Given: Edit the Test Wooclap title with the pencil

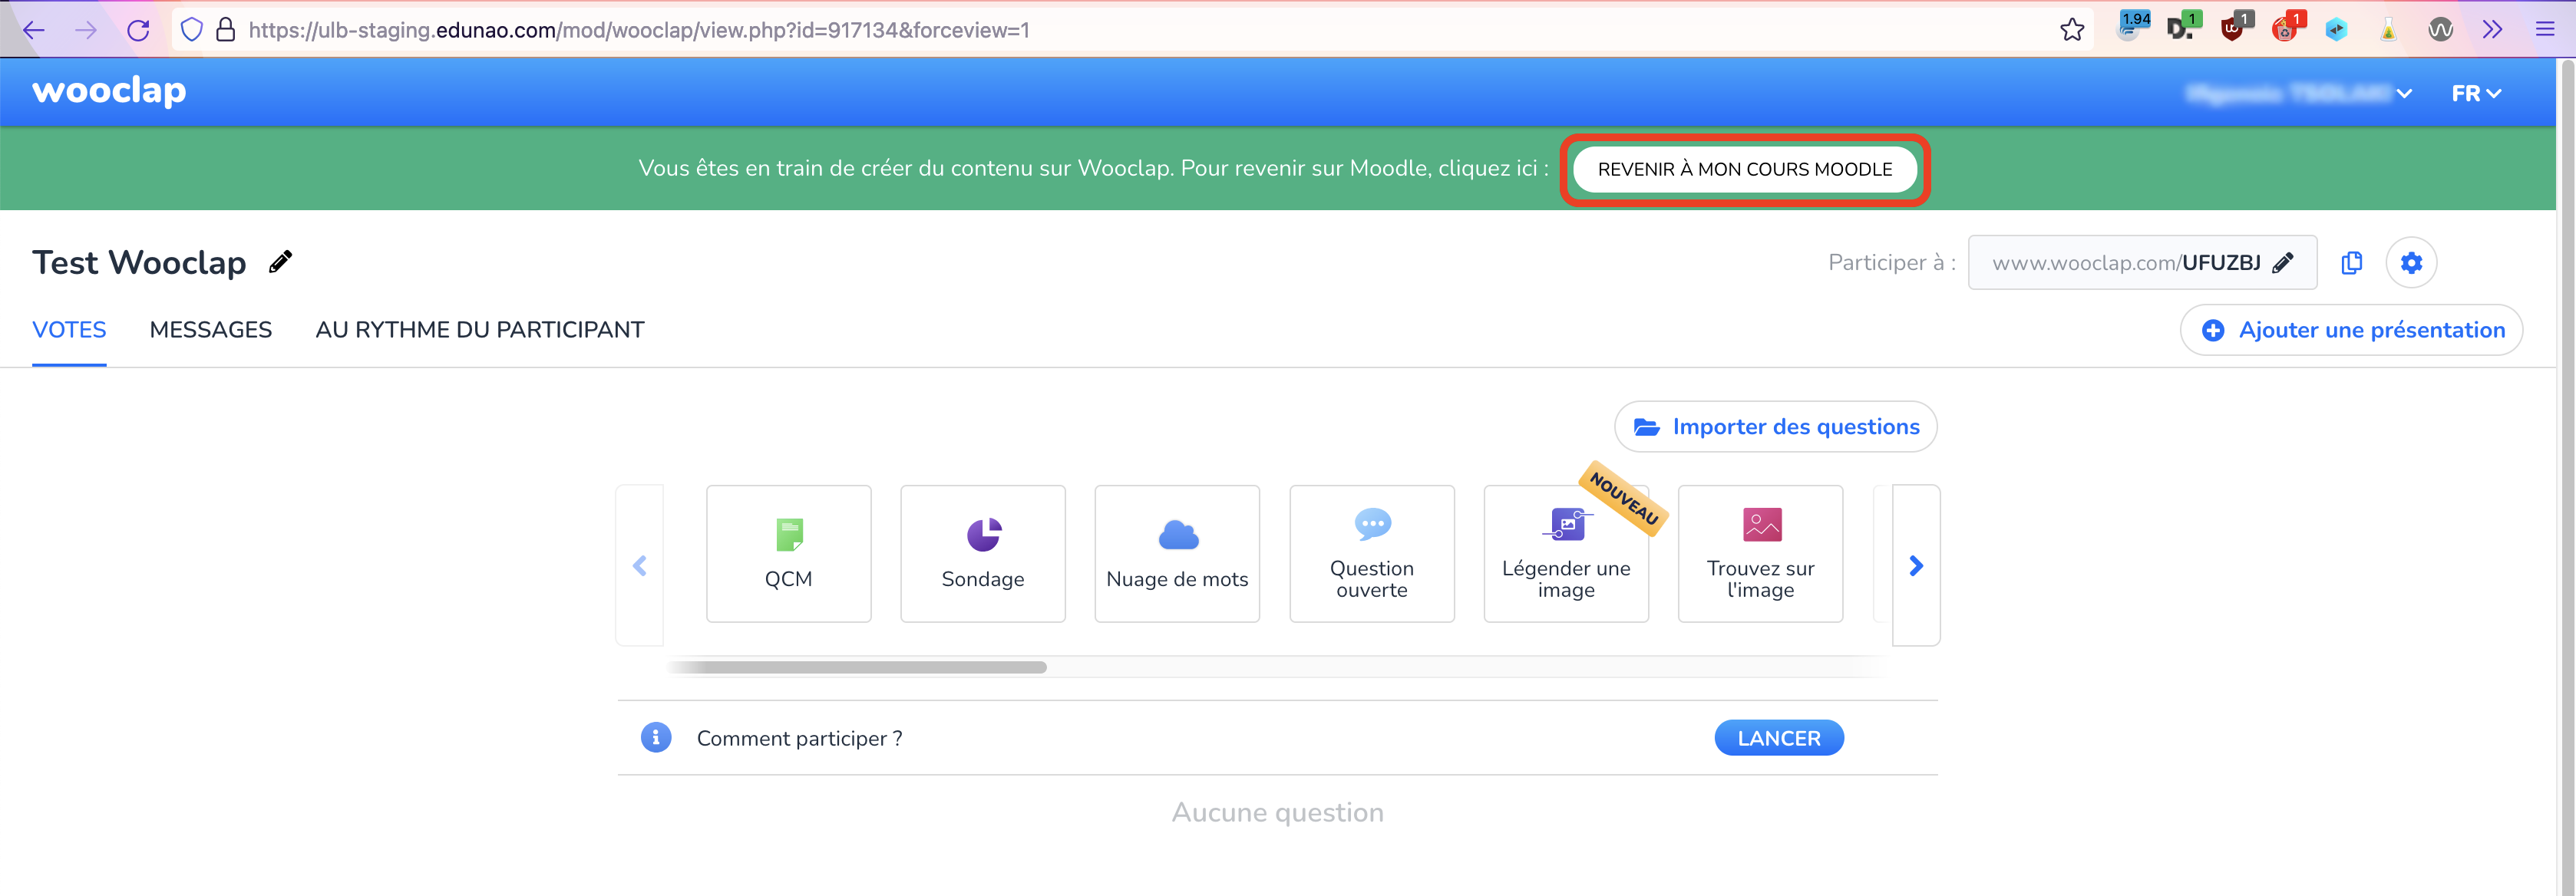Looking at the screenshot, I should [x=281, y=262].
